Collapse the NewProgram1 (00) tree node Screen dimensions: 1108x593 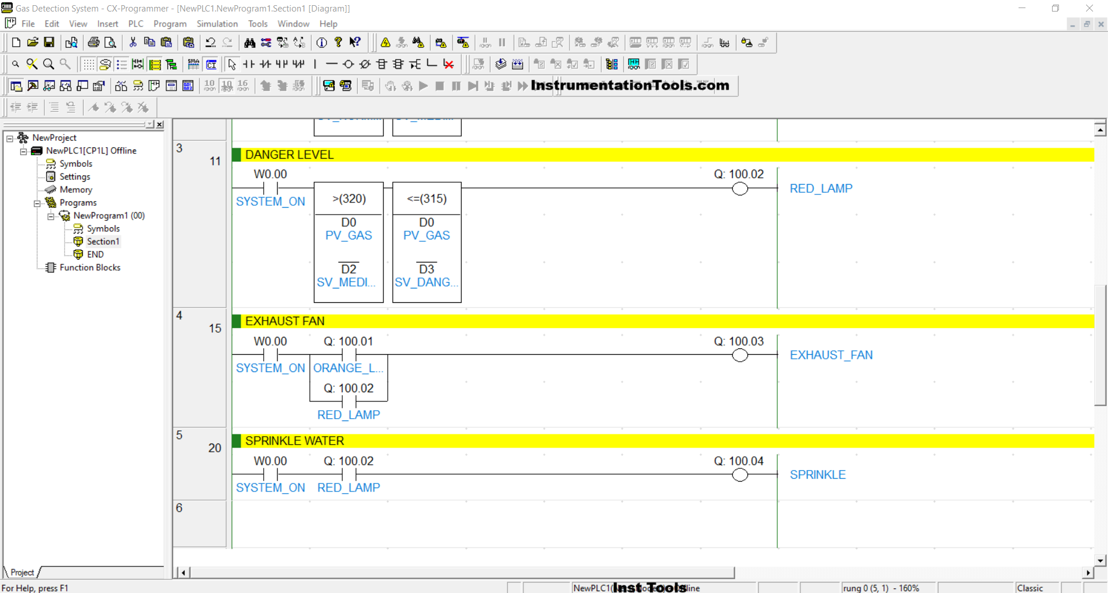(51, 216)
